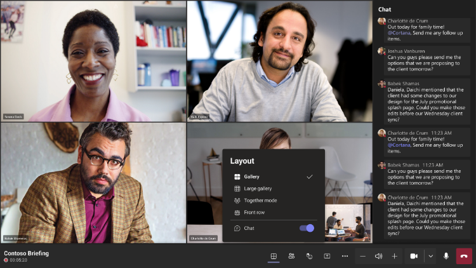Click the Large gallery grid icon
The height and width of the screenshot is (268, 476).
(237, 189)
